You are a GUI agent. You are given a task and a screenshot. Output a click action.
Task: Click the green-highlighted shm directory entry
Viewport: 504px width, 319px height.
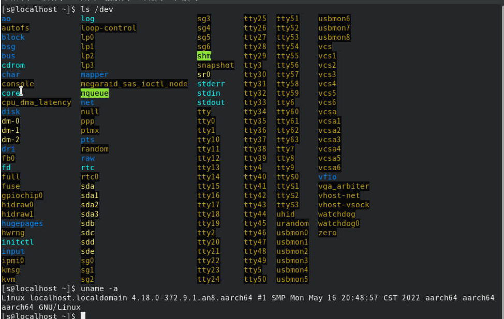(x=204, y=56)
